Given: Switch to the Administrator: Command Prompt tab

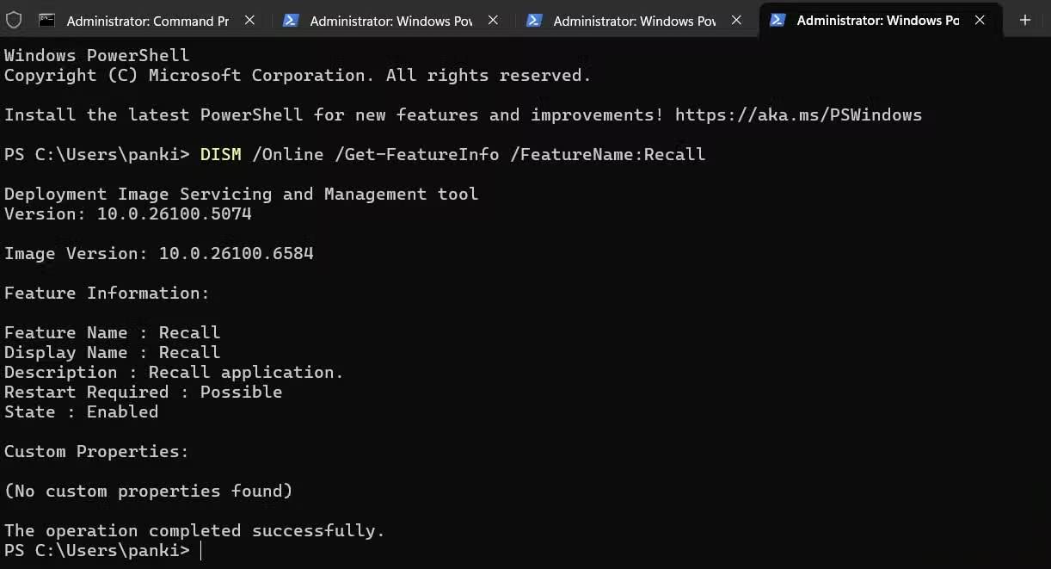Looking at the screenshot, I should 147,21.
